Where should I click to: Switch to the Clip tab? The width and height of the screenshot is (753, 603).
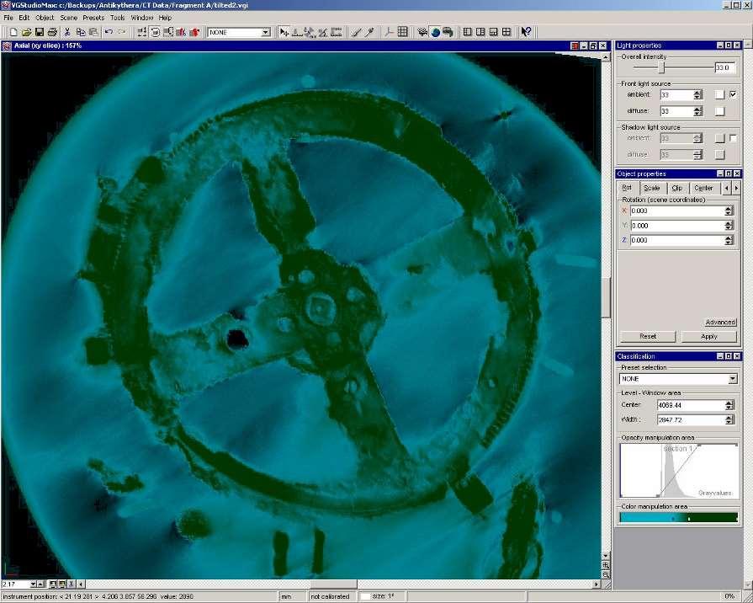click(676, 188)
